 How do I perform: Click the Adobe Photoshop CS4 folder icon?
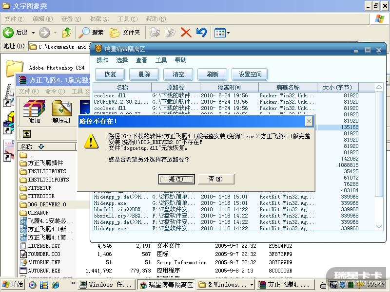(x=15, y=68)
